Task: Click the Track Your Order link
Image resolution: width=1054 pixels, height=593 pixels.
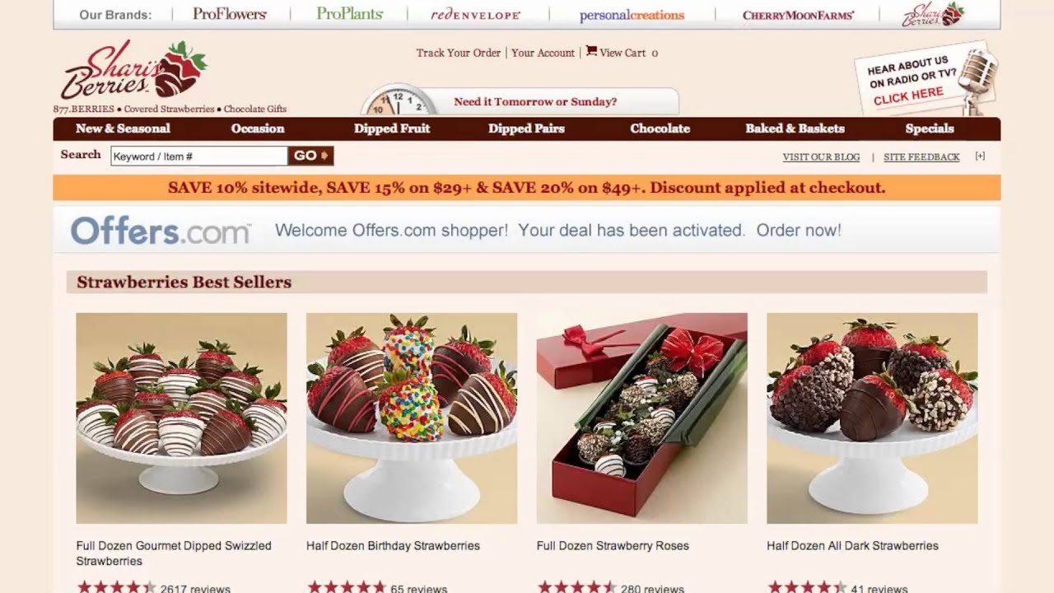Action: (459, 53)
